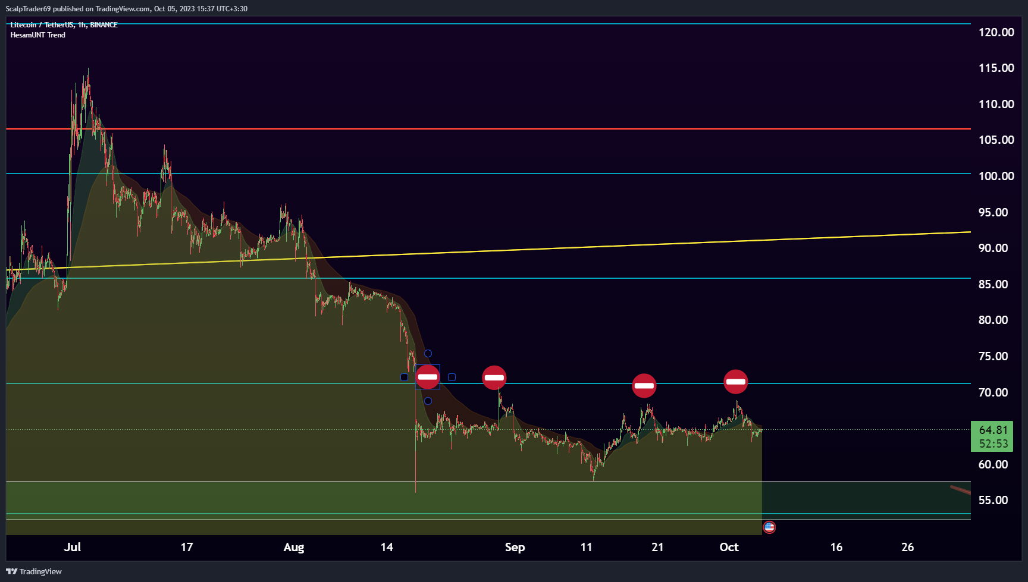Grab the top circular handle of selected icon

click(x=428, y=354)
